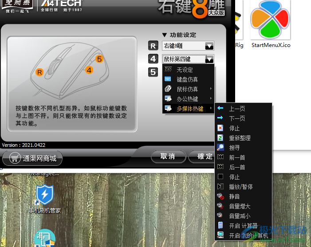This screenshot has width=311, height=247.
Task: Open the 通渠网商城 store button
Action: tap(32, 158)
